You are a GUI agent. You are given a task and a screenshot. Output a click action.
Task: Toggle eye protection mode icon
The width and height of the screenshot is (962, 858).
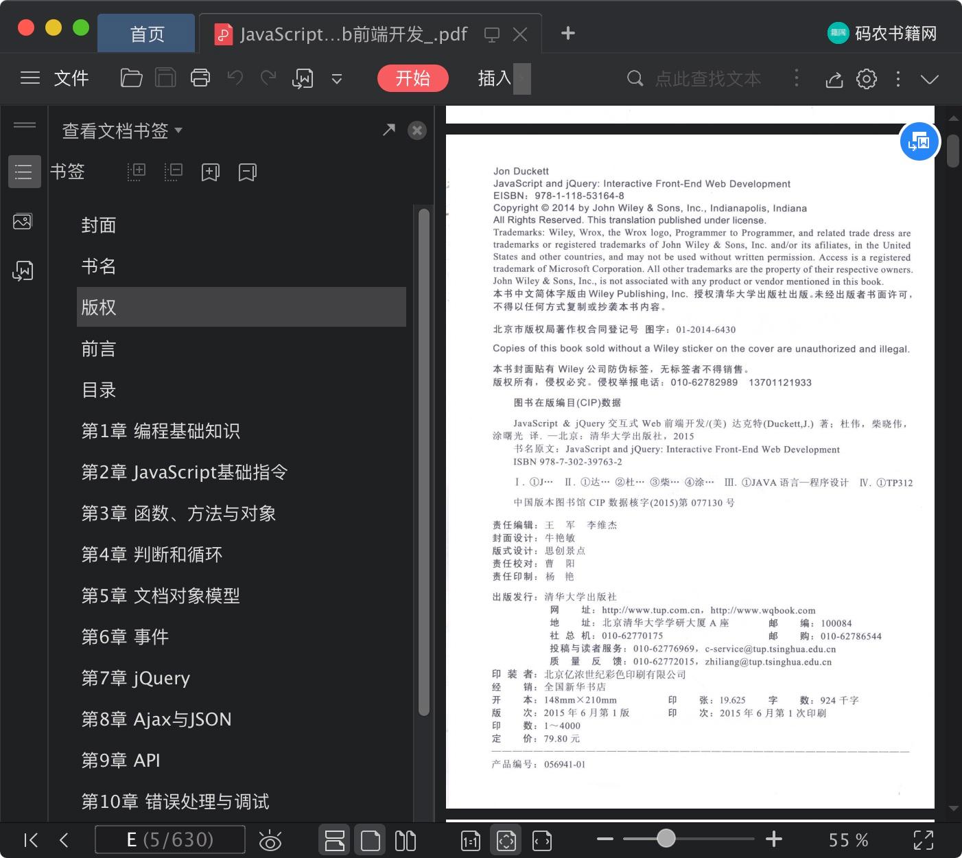pyautogui.click(x=270, y=840)
